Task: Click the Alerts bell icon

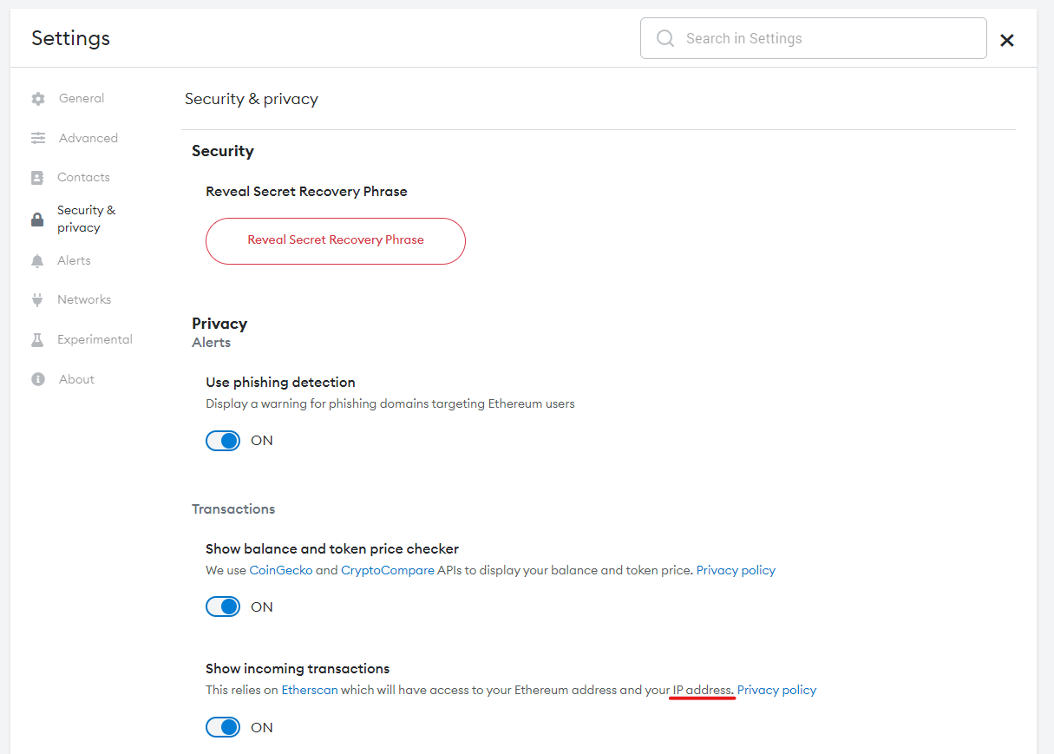Action: tap(38, 260)
